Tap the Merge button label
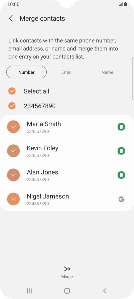This screenshot has width=134, height=299. 67,277
